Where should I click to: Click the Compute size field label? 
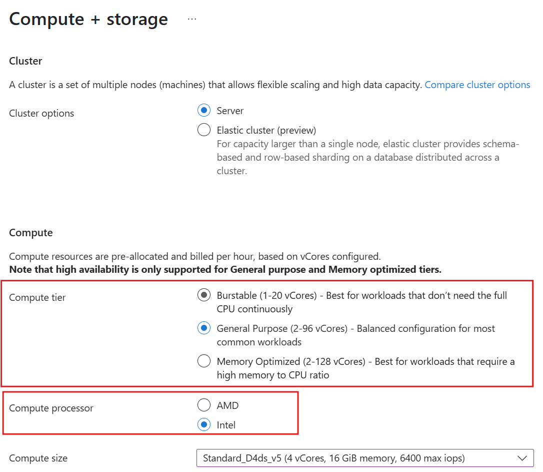(38, 458)
